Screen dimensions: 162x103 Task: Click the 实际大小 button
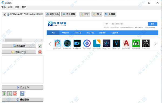[52, 14]
